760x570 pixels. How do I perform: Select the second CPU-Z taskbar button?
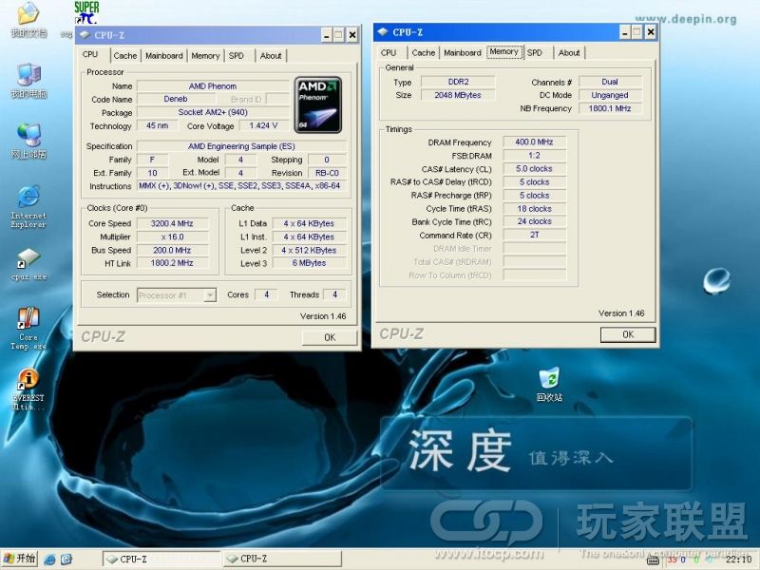pyautogui.click(x=282, y=559)
